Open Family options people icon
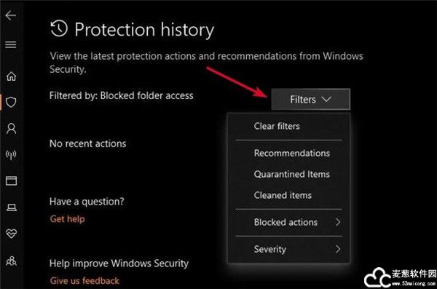 11,261
